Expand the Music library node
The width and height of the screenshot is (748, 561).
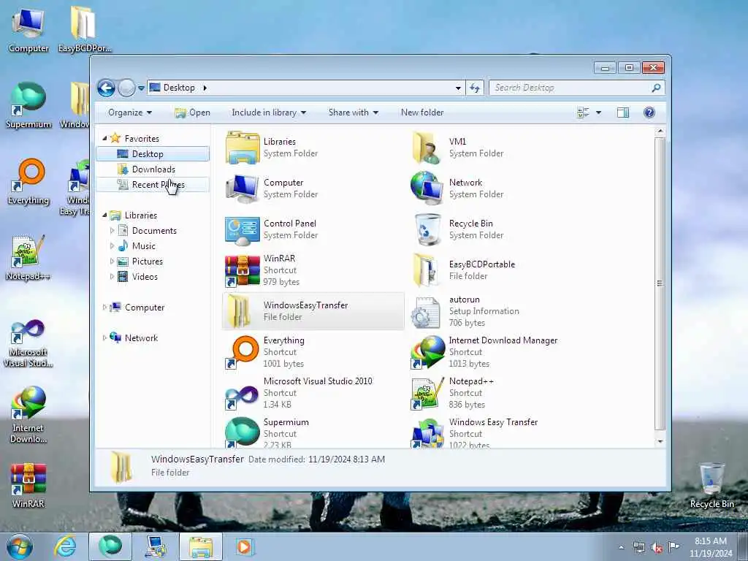tap(112, 246)
